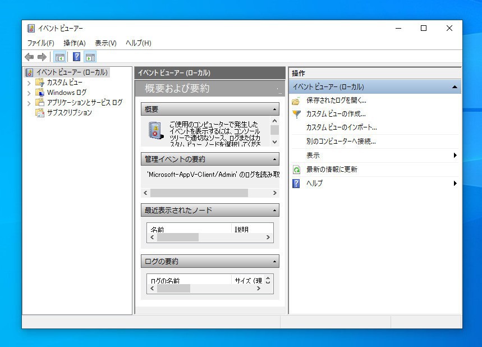Collapse the 管理イベントの要約 section
This screenshot has width=482, height=347.
[274, 159]
